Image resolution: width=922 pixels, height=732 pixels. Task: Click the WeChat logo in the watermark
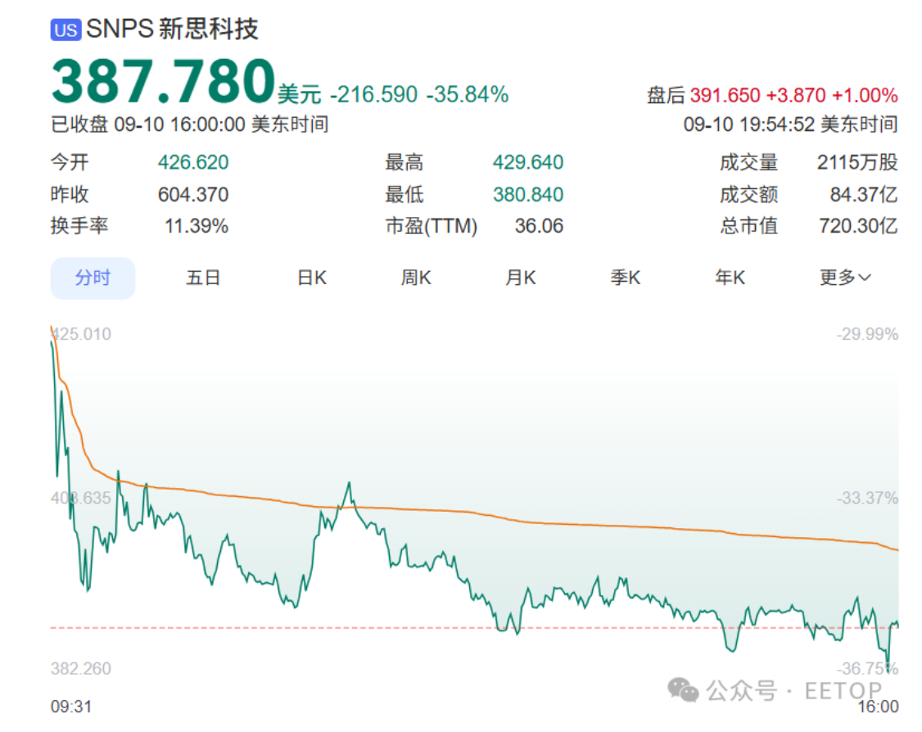pyautogui.click(x=684, y=690)
